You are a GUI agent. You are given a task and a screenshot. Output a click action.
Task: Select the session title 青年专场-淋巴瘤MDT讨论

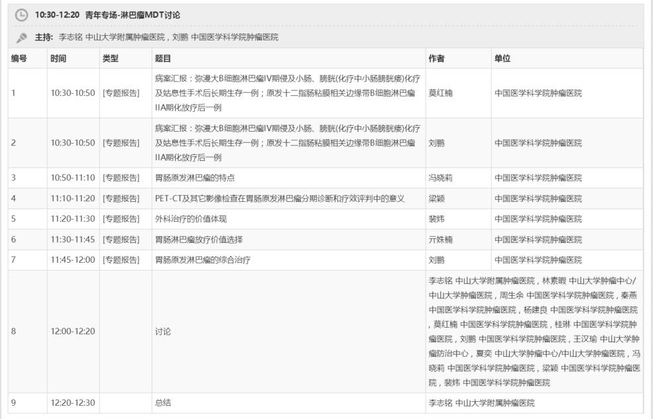[133, 15]
